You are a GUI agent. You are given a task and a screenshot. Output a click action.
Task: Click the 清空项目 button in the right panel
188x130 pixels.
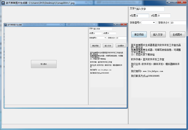[x=139, y=34]
